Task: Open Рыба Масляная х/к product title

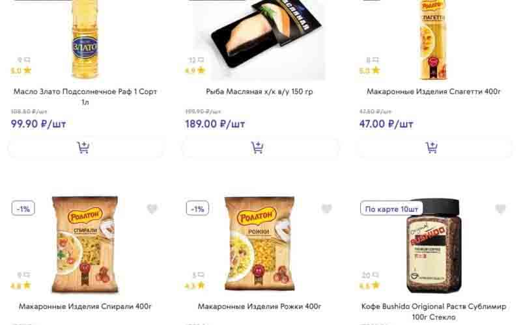Action: 259,92
